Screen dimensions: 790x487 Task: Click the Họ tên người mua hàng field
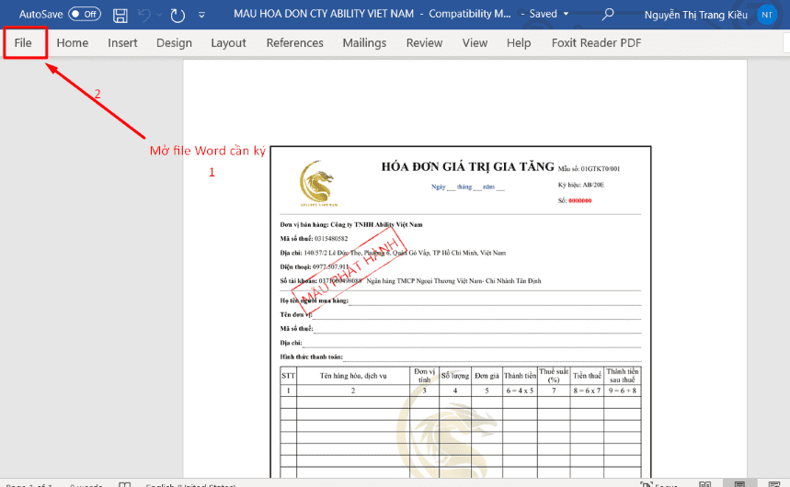tap(461, 300)
